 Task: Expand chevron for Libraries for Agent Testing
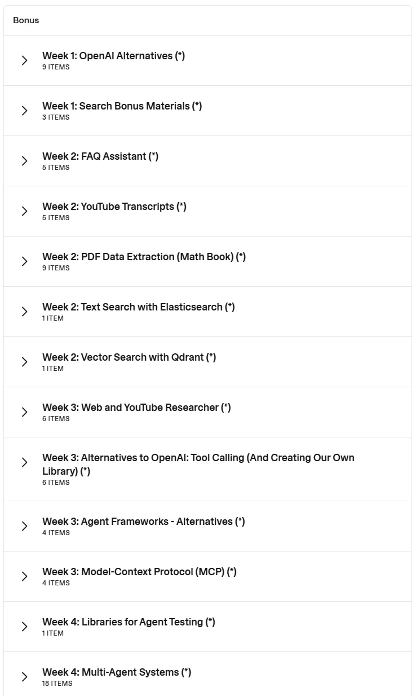point(24,627)
